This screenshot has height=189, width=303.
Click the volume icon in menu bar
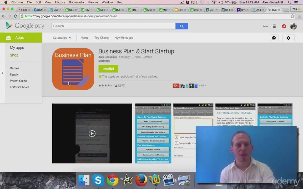(220, 2)
